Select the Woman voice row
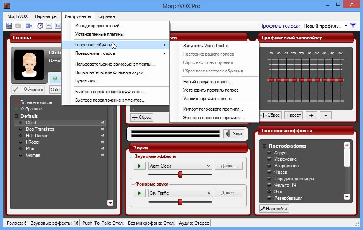363x230 pixels. pyautogui.click(x=60, y=155)
